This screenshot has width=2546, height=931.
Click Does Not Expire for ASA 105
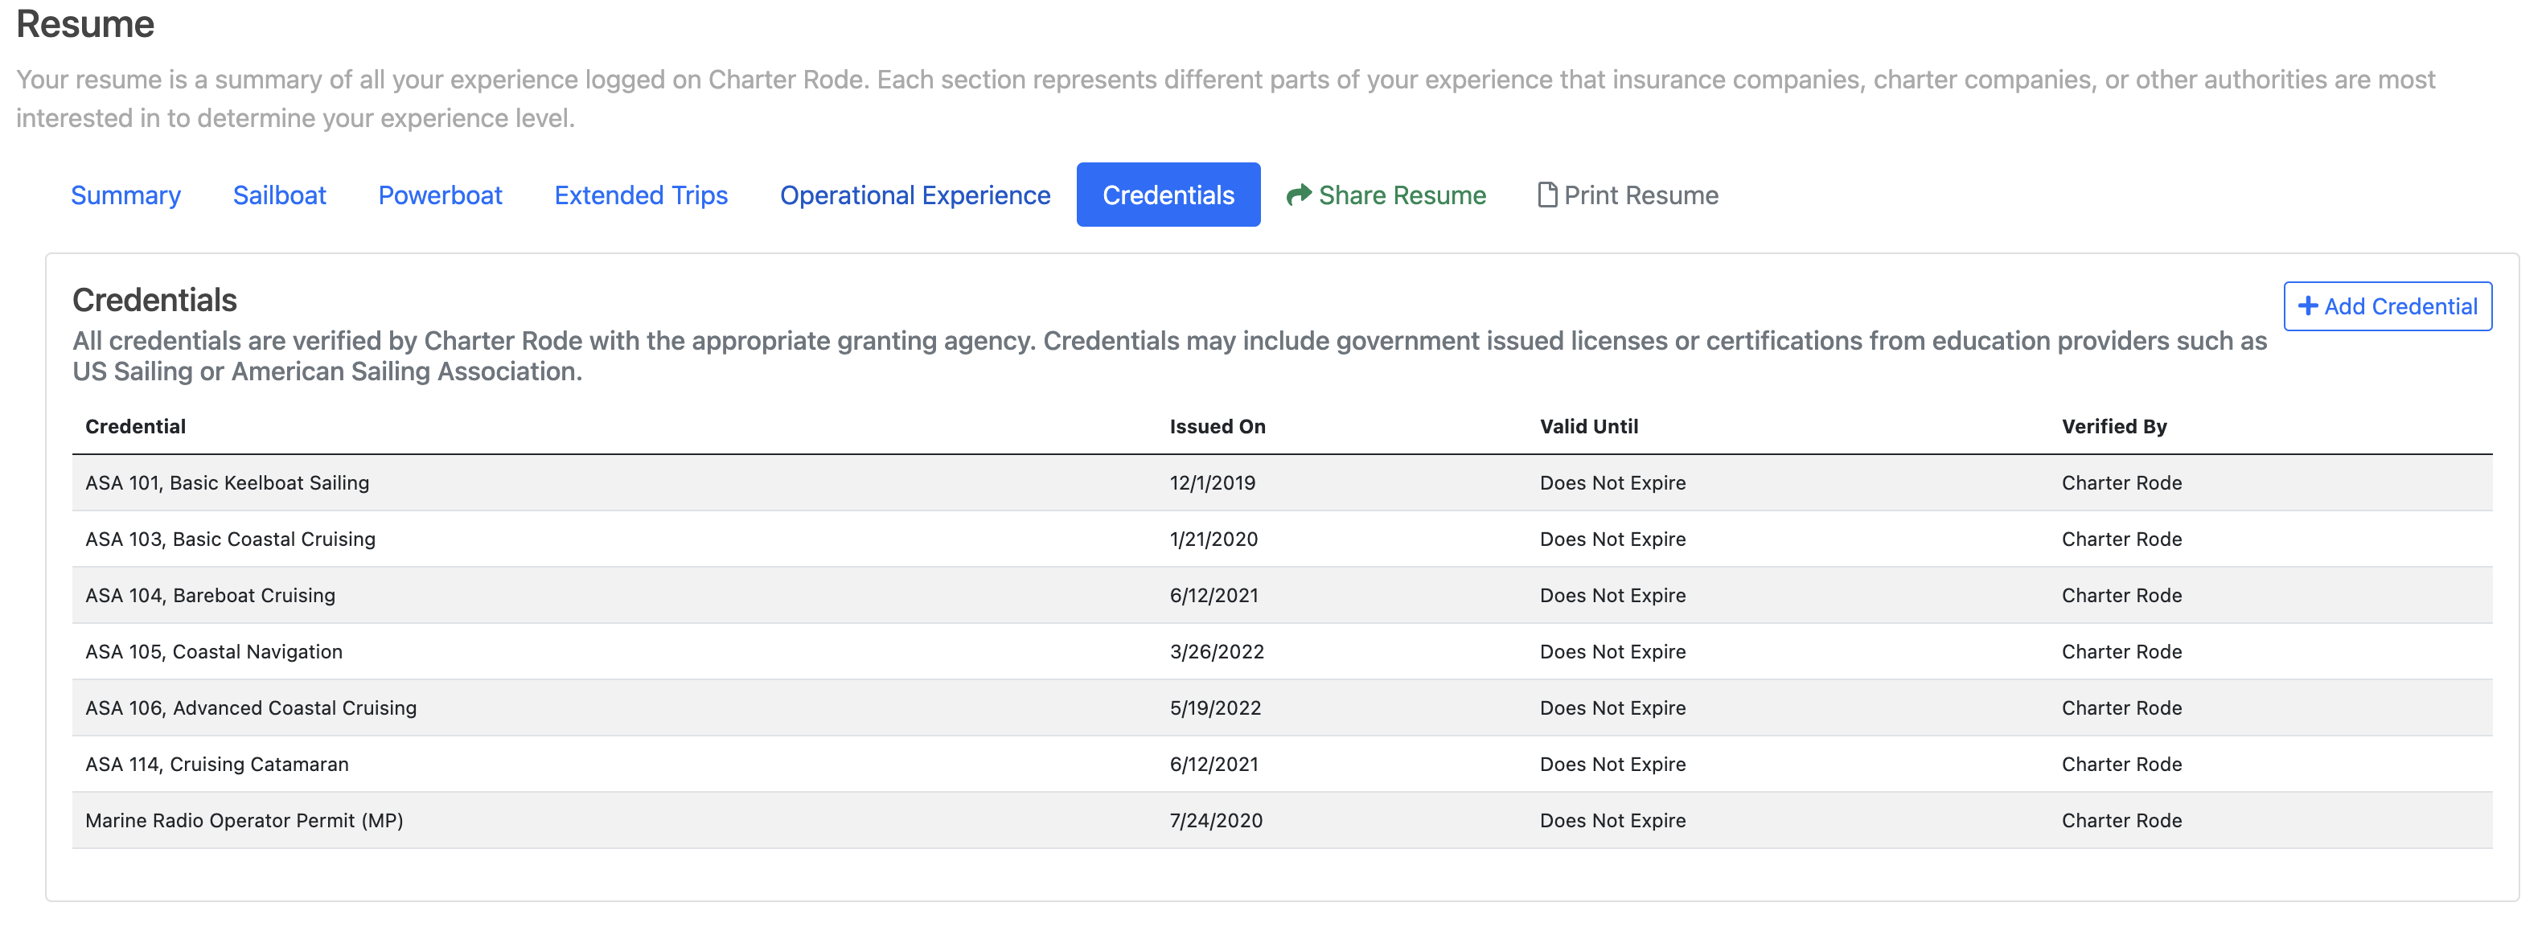(1612, 651)
